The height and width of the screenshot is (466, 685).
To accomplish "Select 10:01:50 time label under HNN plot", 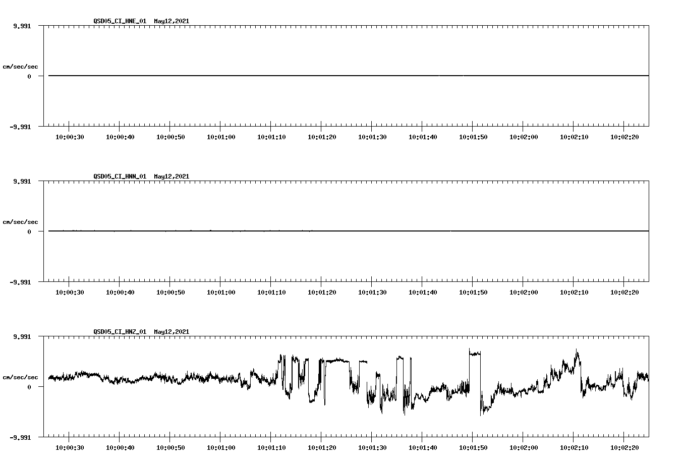I will click(473, 293).
